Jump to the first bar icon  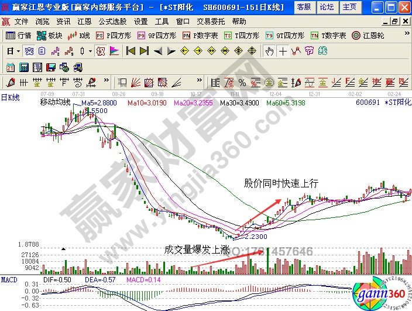point(131,51)
